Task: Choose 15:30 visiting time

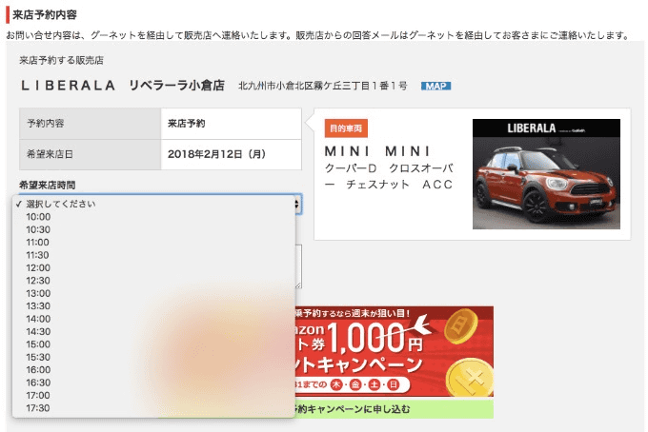Action: point(153,358)
